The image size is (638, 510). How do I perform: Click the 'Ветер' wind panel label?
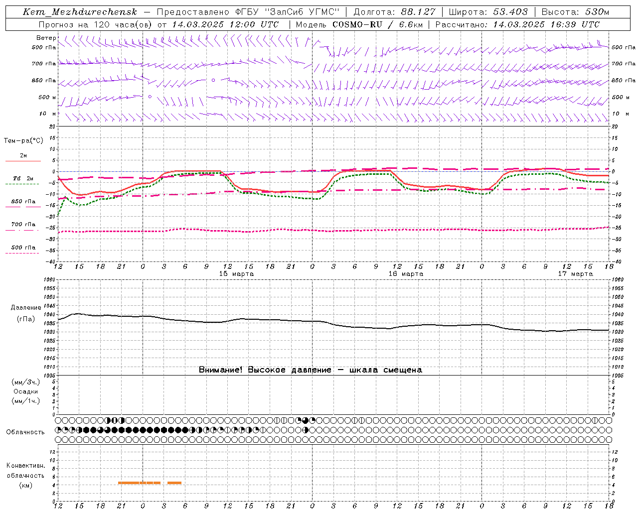pyautogui.click(x=46, y=38)
